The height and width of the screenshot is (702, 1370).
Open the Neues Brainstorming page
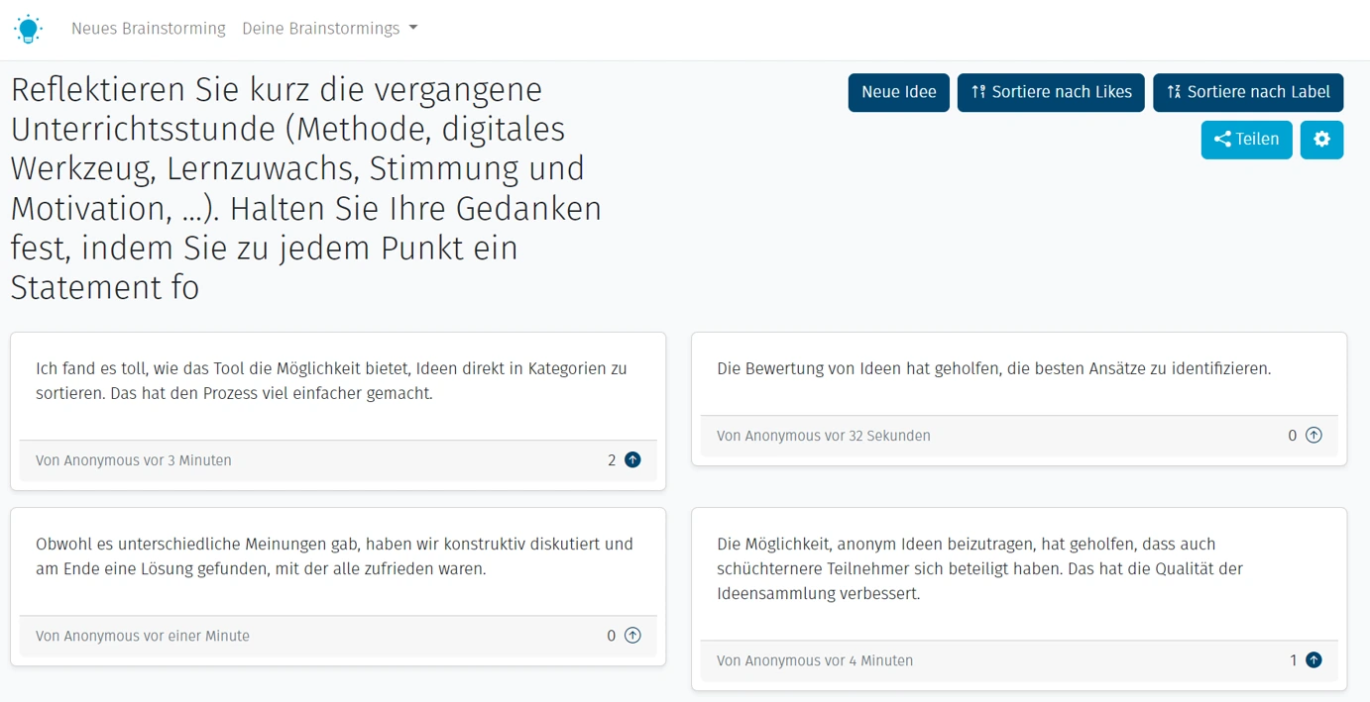coord(148,29)
